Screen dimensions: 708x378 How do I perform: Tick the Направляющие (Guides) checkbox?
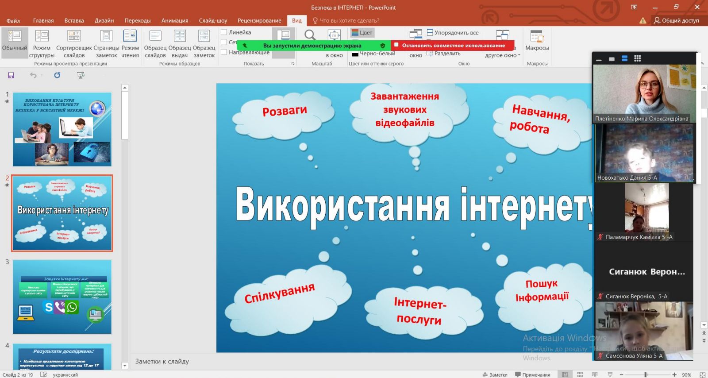tap(224, 52)
